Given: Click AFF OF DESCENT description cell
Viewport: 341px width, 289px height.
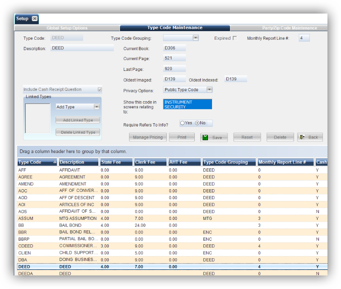Looking at the screenshot, I should [77, 197].
